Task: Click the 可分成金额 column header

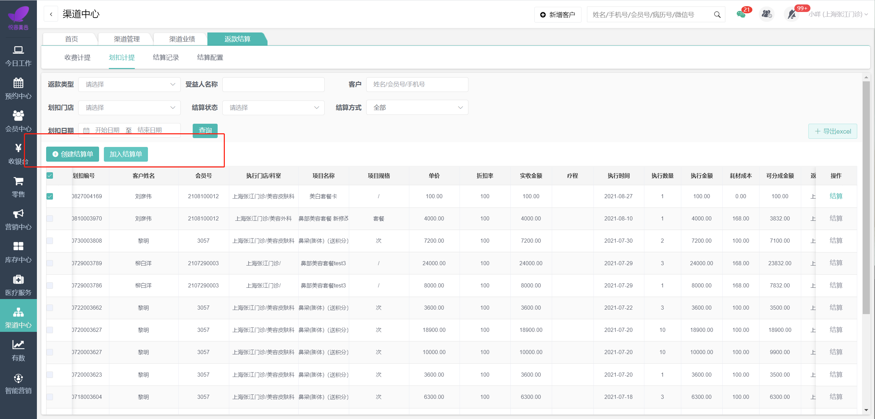Action: click(780, 176)
